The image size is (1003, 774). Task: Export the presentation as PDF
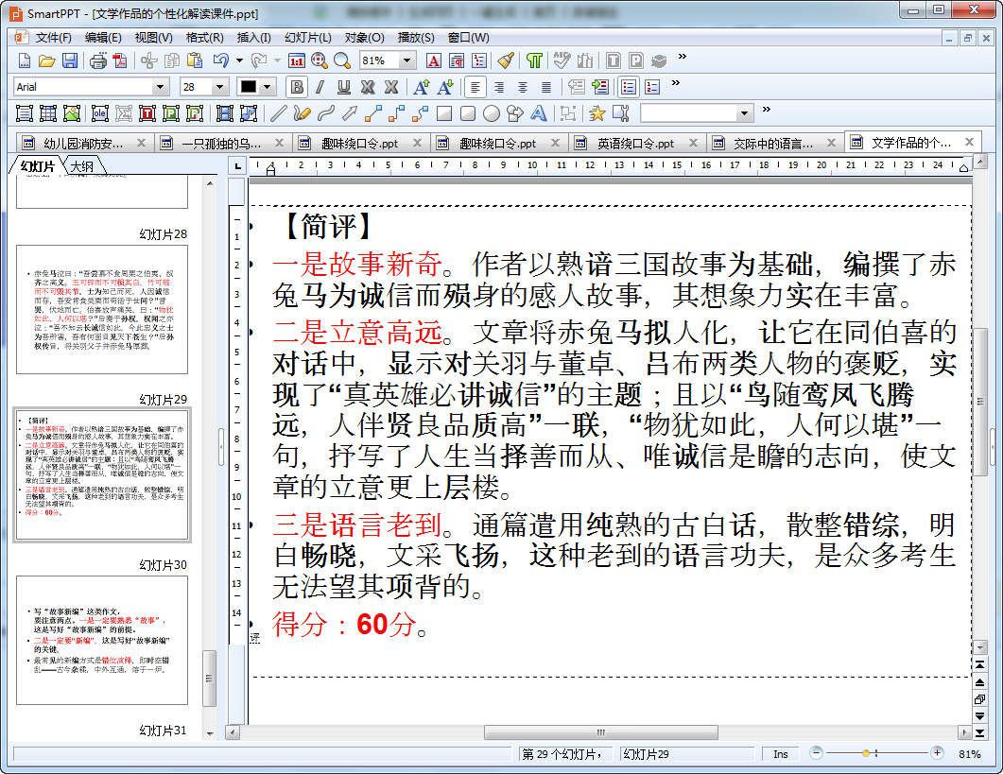point(120,60)
